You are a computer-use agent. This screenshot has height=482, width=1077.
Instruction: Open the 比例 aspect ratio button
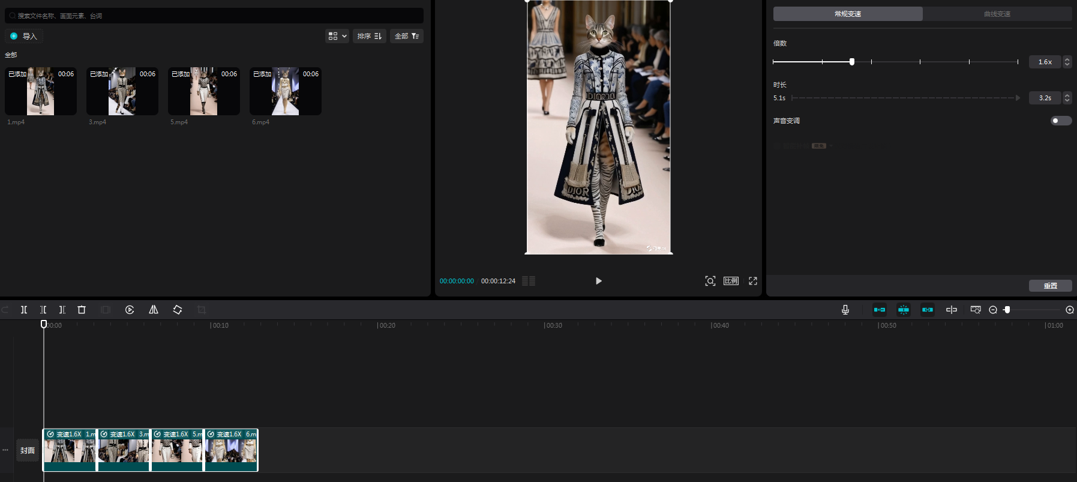(x=731, y=281)
